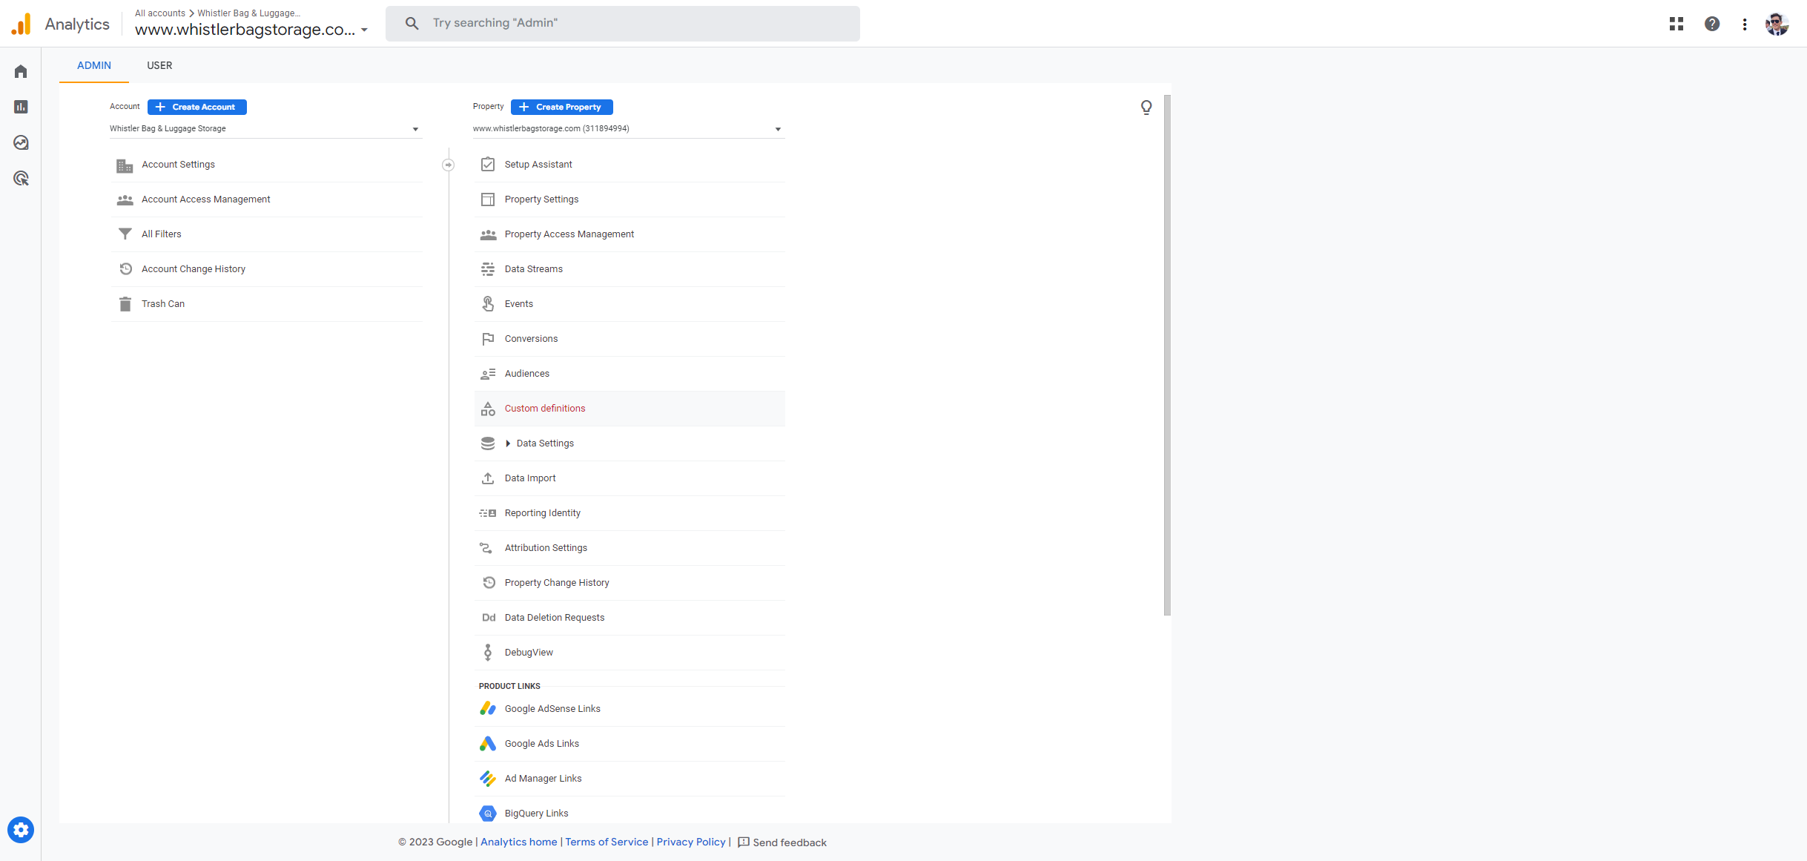Open the three-dot more options menu

[1745, 24]
